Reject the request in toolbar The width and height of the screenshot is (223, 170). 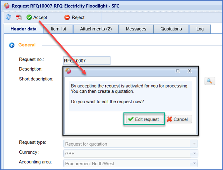[74, 18]
